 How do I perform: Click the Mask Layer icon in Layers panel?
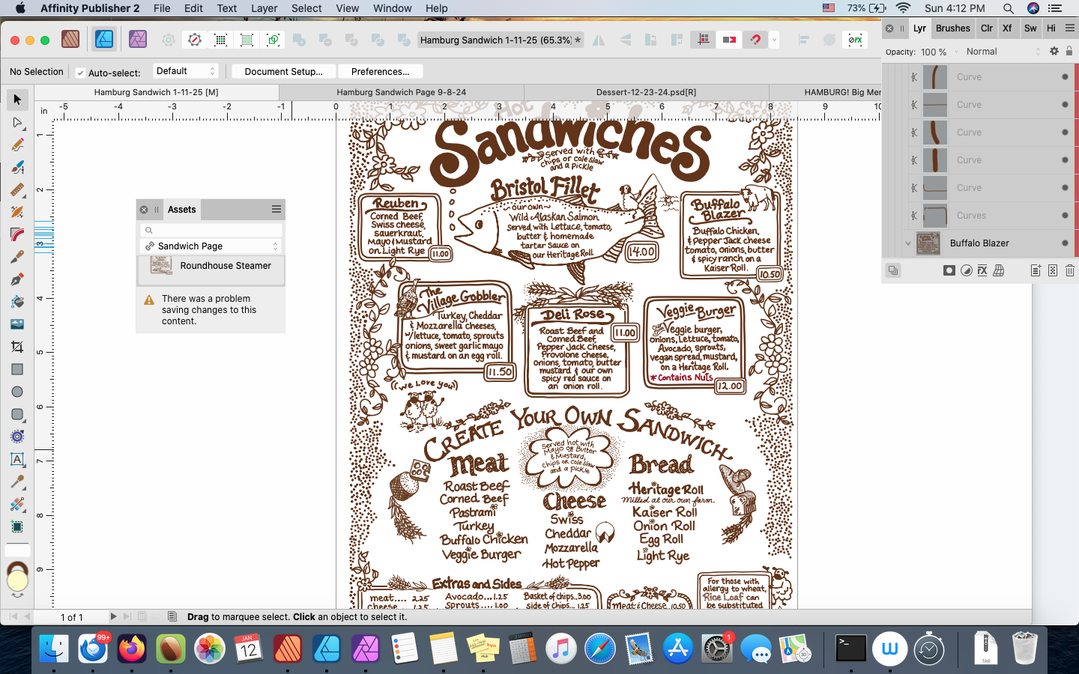pos(949,270)
